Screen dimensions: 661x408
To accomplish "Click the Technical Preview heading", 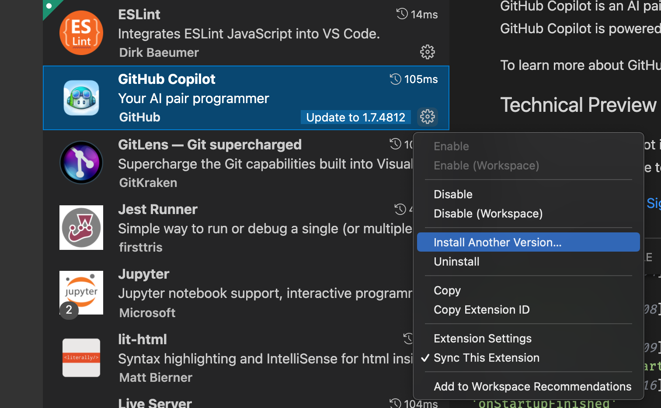I will [x=578, y=105].
